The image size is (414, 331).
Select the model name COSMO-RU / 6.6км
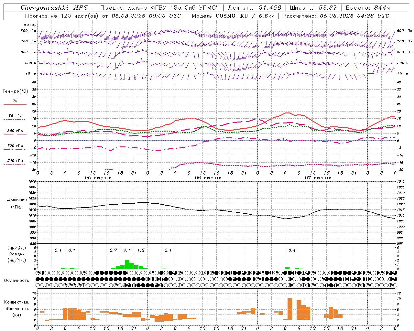(x=245, y=16)
